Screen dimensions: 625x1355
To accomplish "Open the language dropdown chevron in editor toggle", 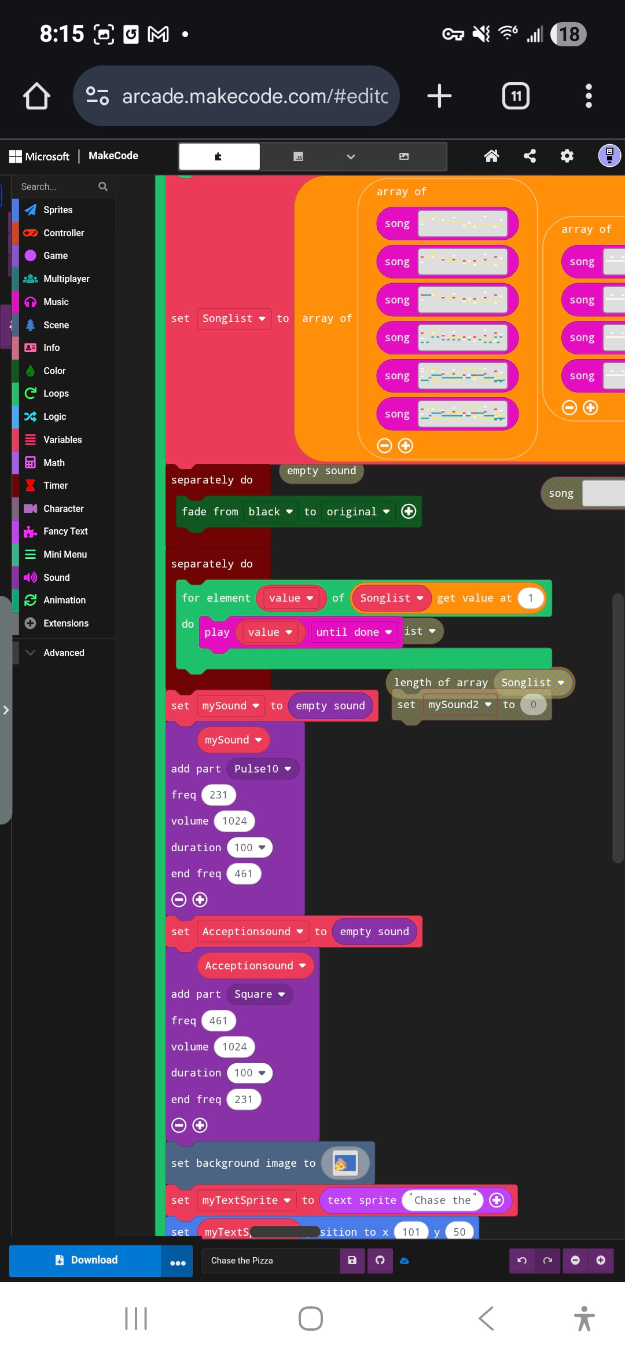I will [x=351, y=156].
